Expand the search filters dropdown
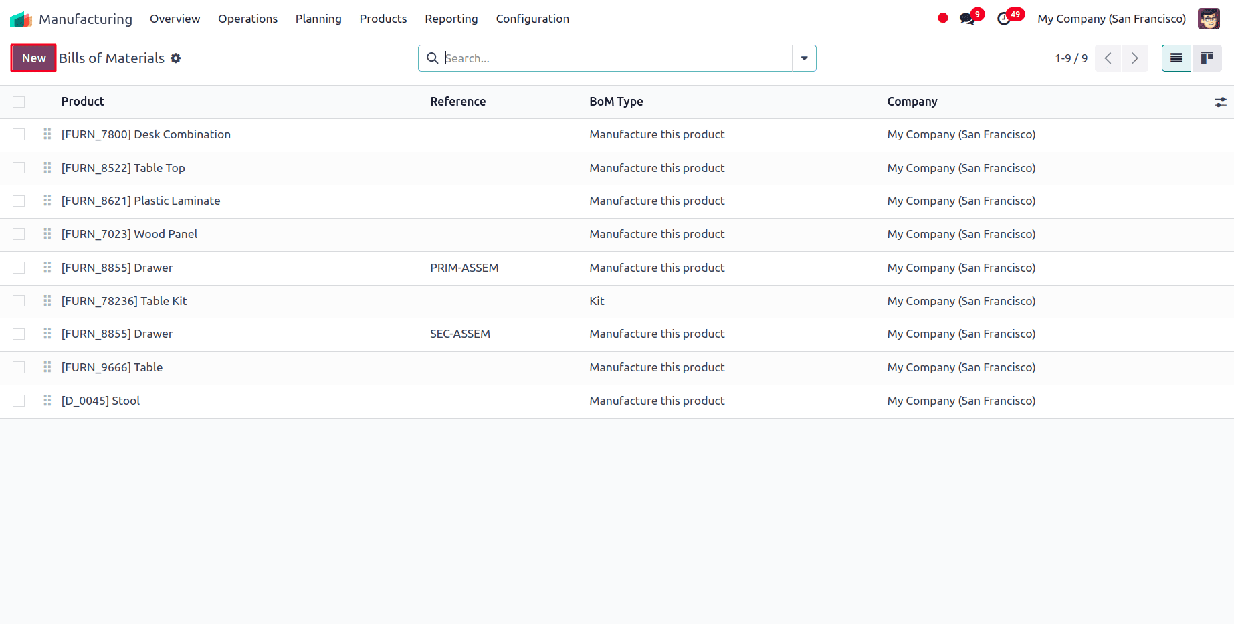The image size is (1234, 624). point(804,58)
